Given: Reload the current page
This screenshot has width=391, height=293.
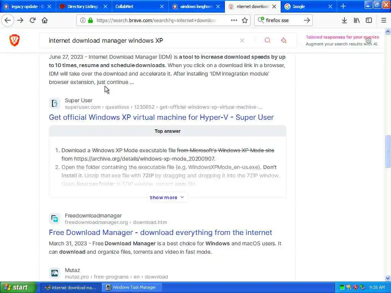Looking at the screenshot, I should [x=32, y=21].
